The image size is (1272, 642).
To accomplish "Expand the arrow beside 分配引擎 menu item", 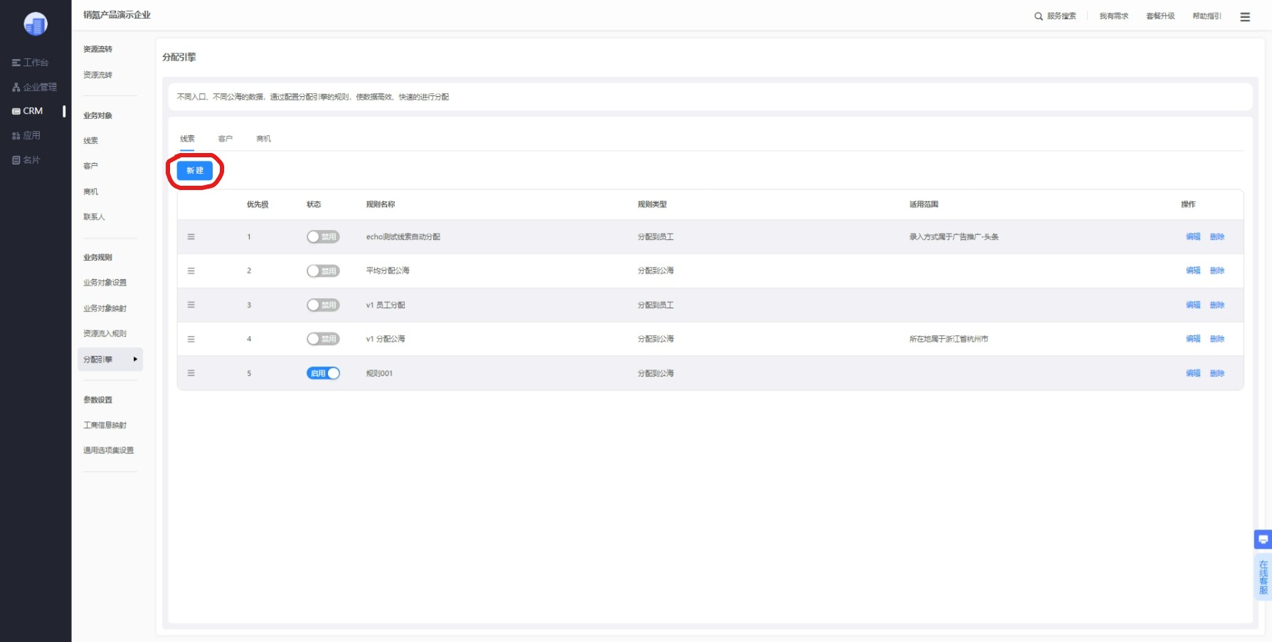I will [x=135, y=359].
